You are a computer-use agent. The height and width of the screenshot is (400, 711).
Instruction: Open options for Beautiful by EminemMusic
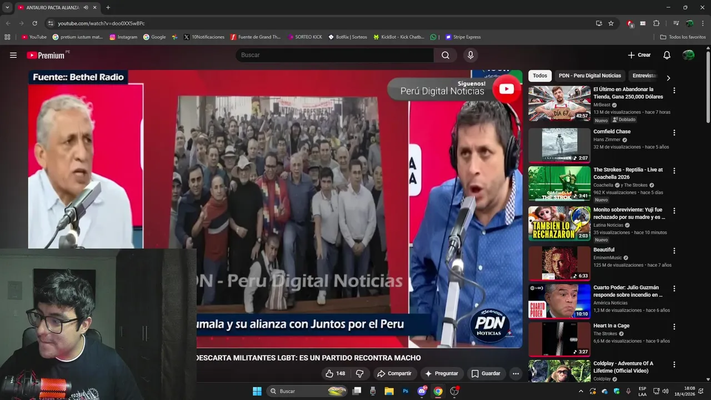point(674,251)
